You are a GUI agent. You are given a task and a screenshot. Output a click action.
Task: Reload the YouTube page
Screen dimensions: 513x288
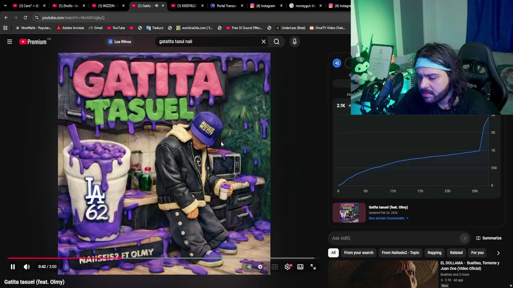coord(25,18)
